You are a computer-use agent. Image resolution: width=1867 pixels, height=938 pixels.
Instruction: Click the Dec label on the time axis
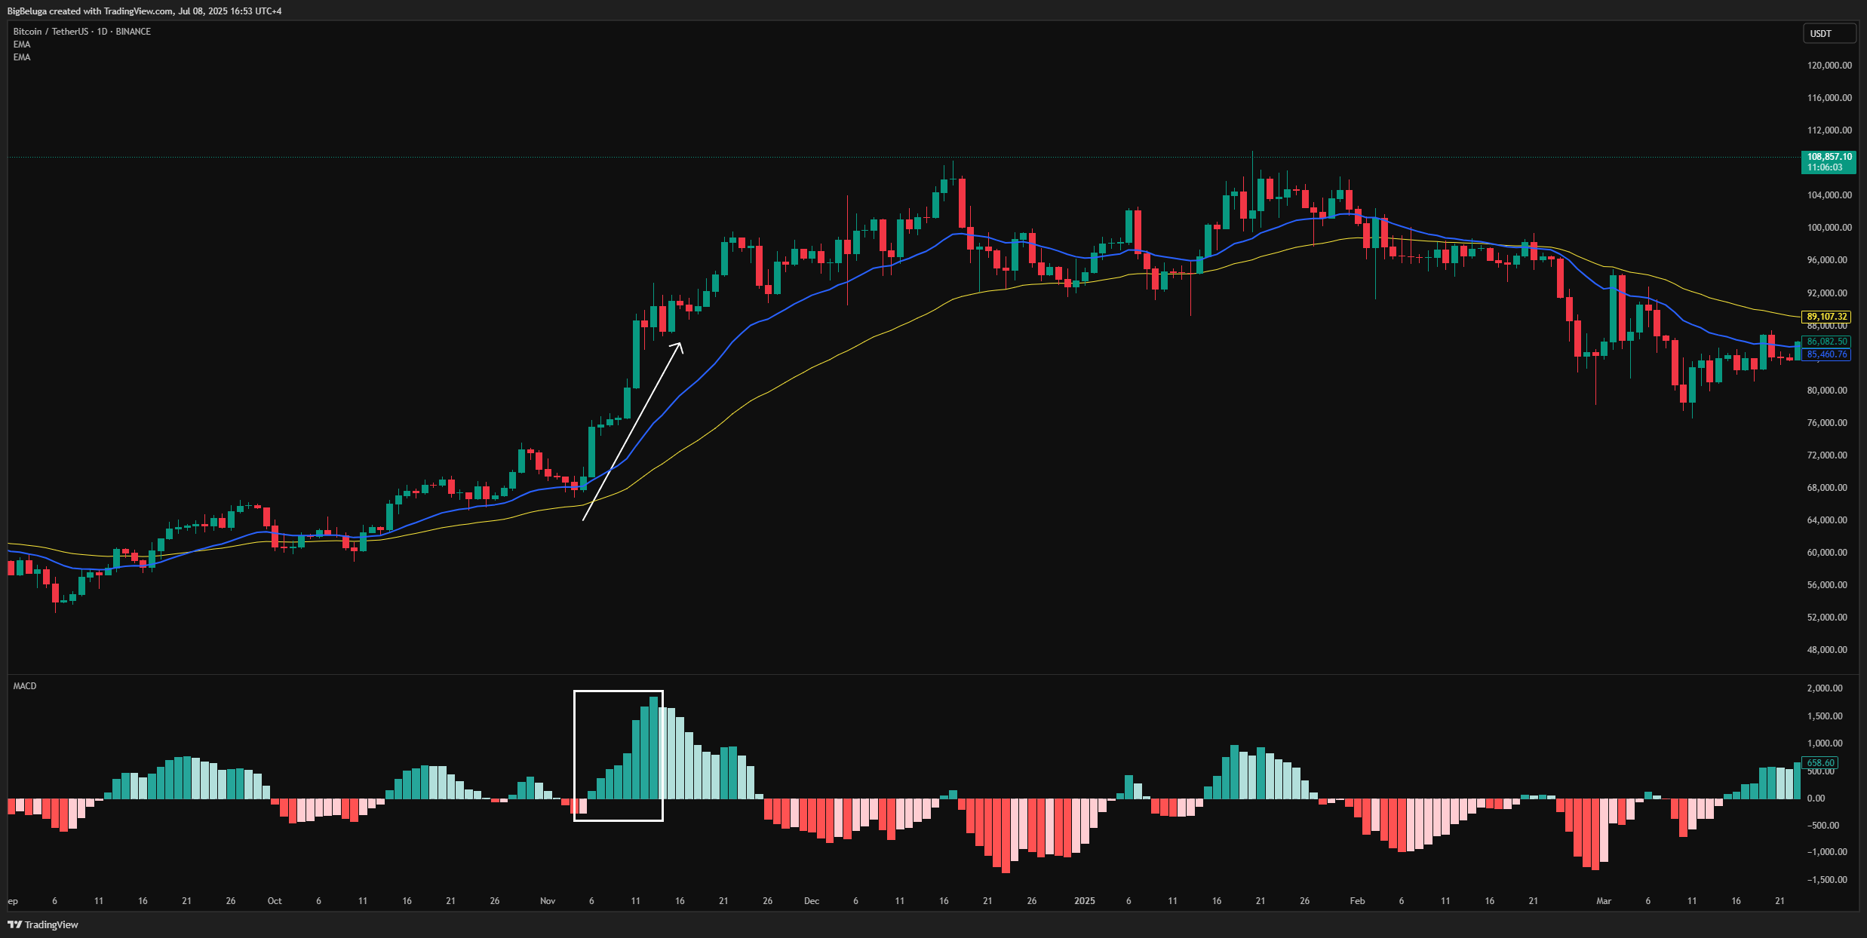(x=812, y=901)
